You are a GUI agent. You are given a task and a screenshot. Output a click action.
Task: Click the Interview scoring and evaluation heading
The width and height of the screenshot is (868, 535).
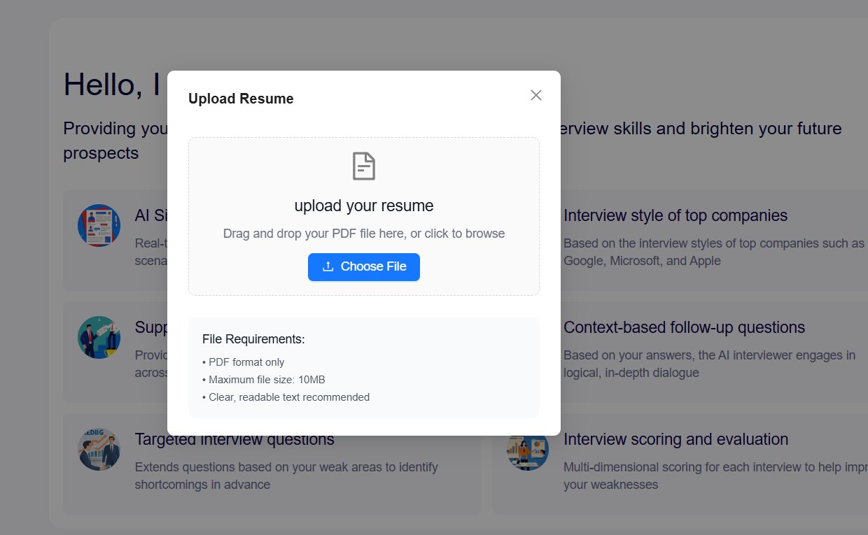(675, 439)
